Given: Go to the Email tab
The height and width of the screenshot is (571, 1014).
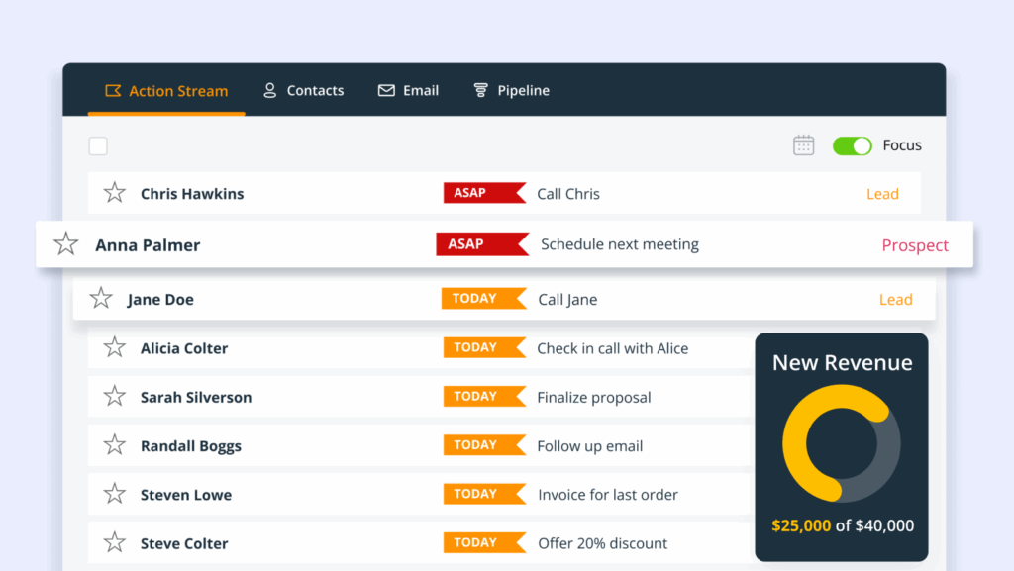Looking at the screenshot, I should click(408, 90).
